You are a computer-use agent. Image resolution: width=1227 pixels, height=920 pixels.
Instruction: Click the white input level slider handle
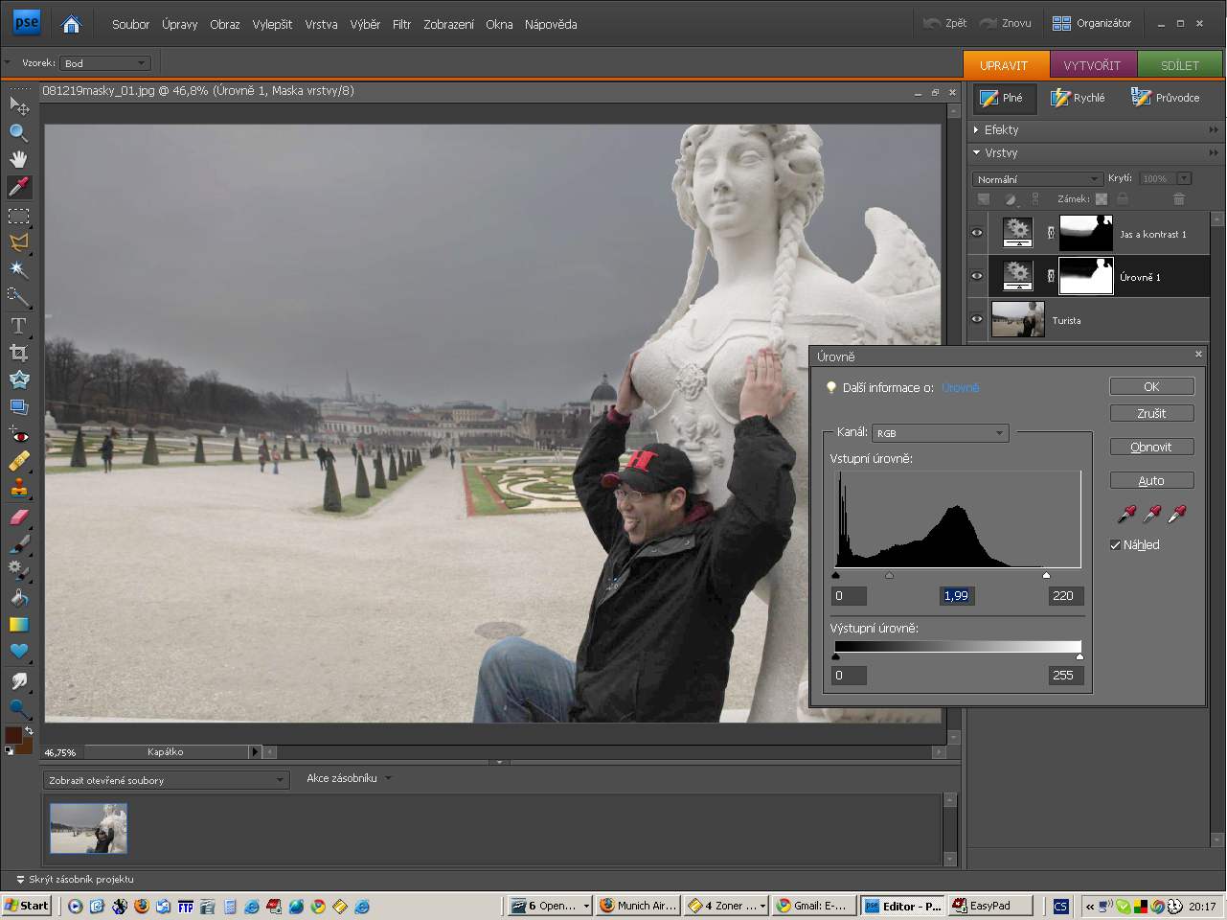click(x=1046, y=576)
